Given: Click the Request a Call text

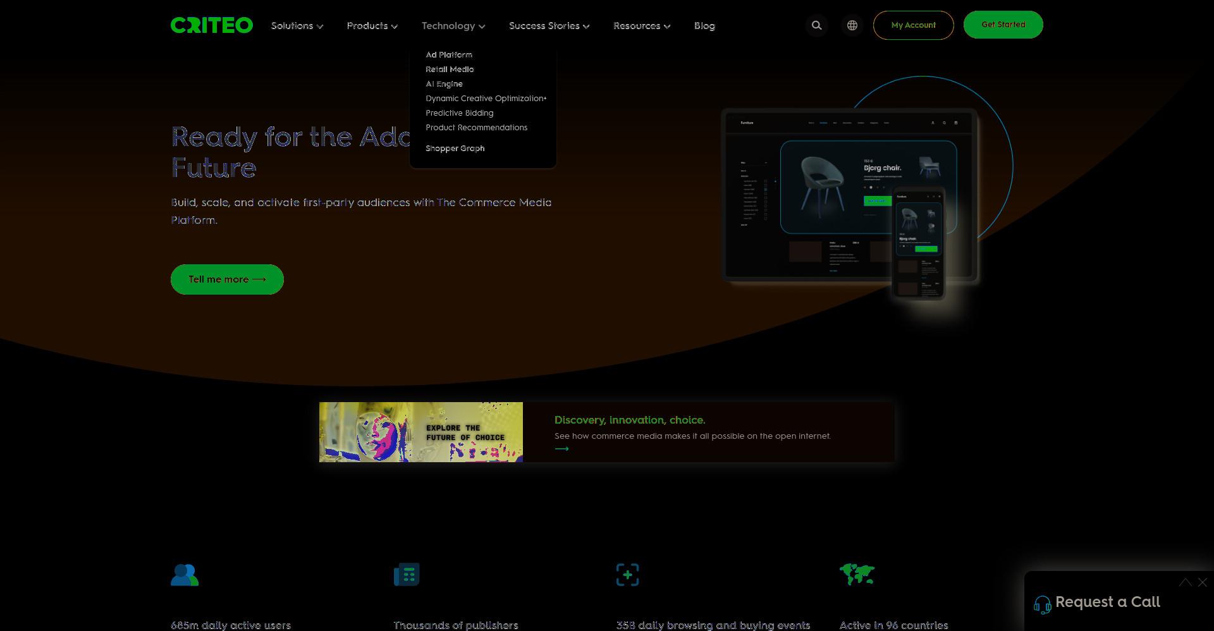Looking at the screenshot, I should [x=1108, y=602].
